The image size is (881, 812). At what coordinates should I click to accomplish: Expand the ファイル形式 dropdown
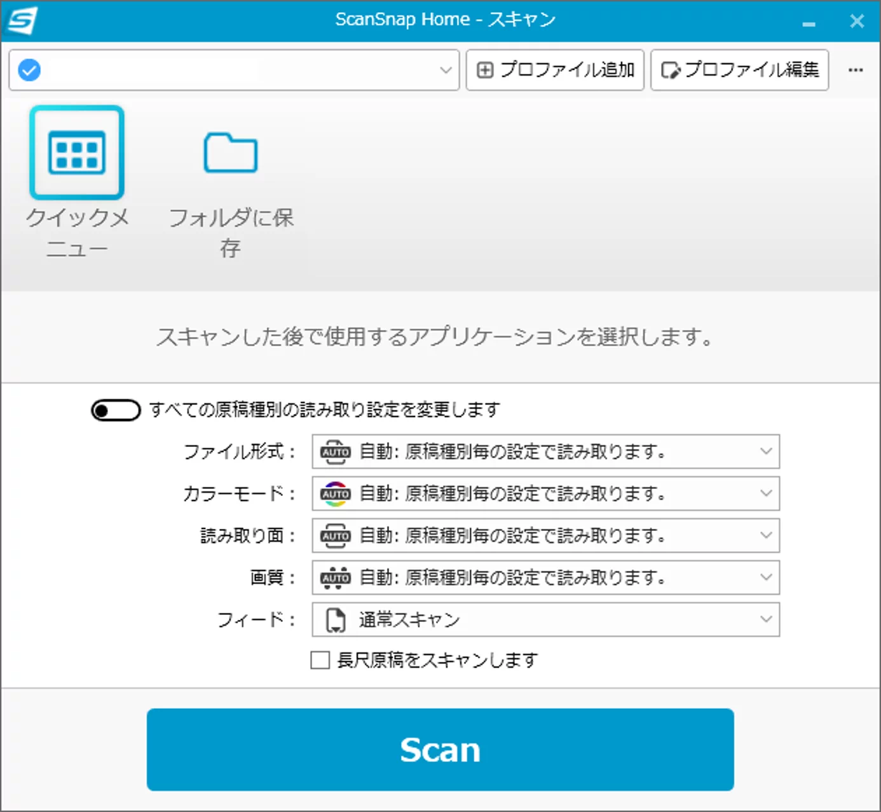coord(766,451)
